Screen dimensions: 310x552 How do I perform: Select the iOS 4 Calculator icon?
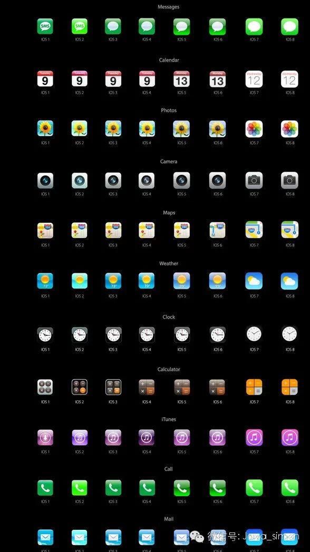[x=147, y=387]
